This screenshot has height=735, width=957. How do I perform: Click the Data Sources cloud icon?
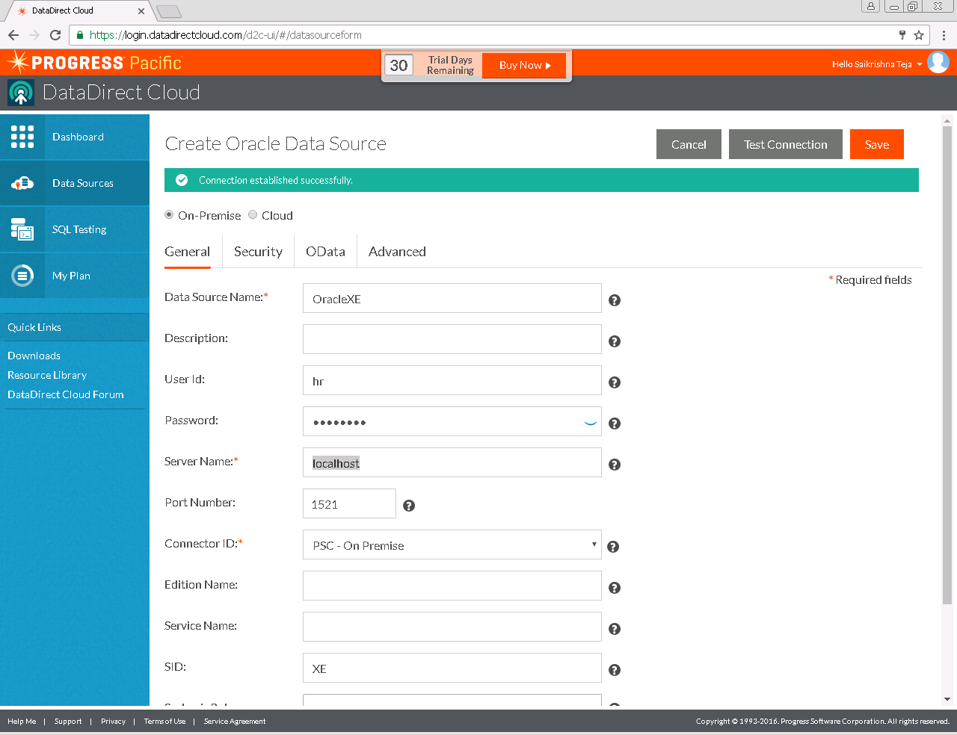click(x=22, y=183)
